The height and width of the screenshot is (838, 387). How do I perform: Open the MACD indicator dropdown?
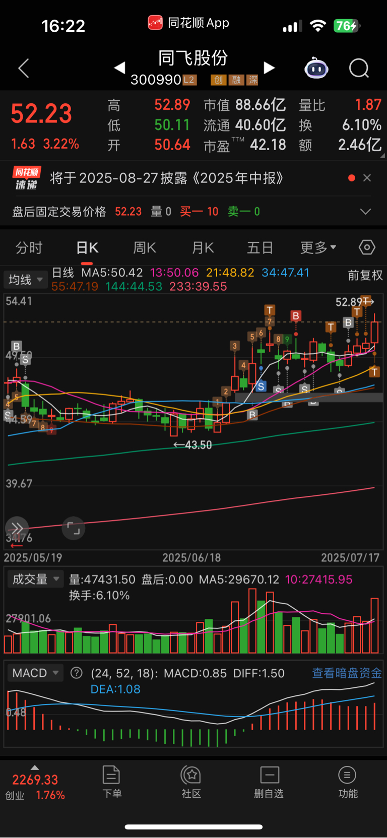tap(35, 673)
